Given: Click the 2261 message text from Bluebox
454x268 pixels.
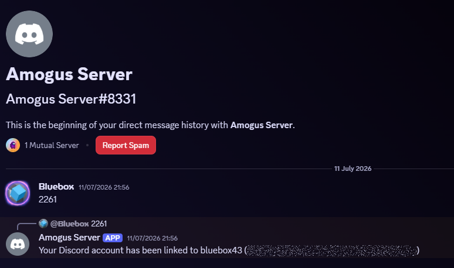Looking at the screenshot, I should (x=48, y=200).
